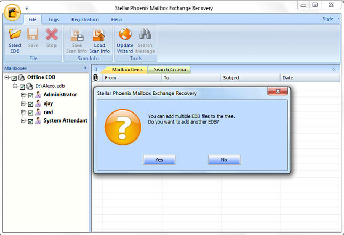
Task: Uncheck the Offline EDB checkbox
Action: (14, 78)
